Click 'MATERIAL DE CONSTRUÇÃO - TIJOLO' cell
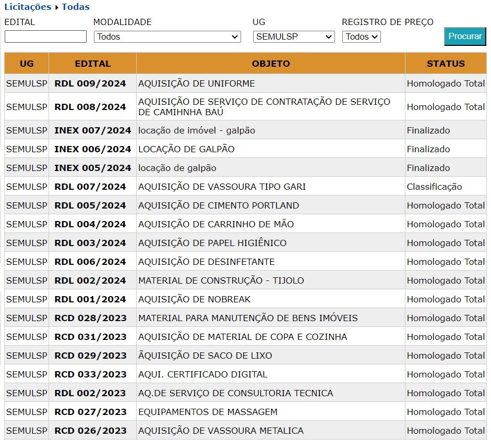The height and width of the screenshot is (440, 491). (271, 280)
